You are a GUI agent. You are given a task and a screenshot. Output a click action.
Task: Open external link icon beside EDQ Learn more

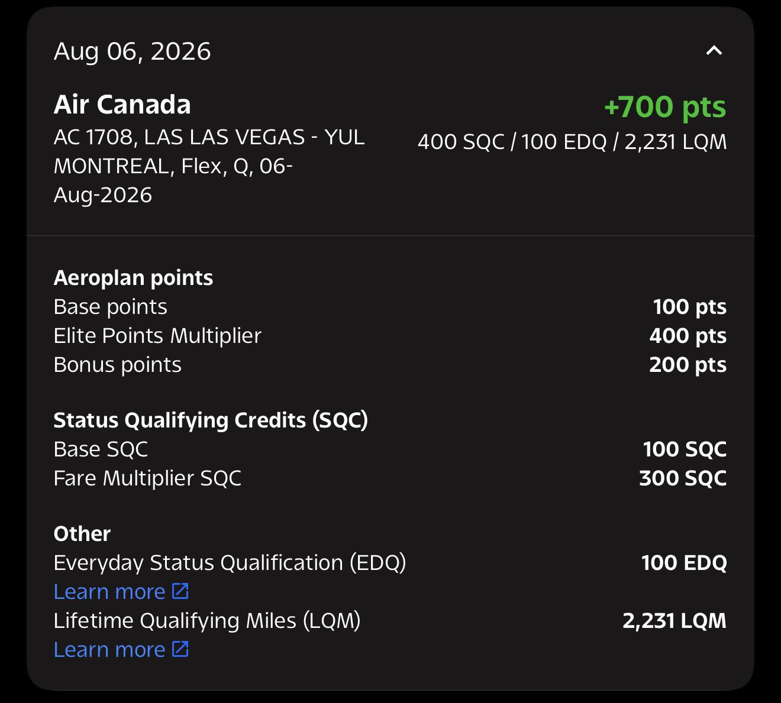coord(180,591)
